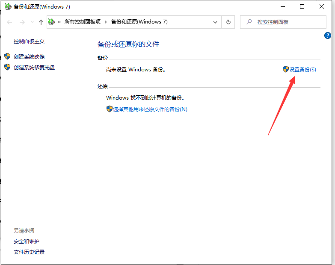The height and width of the screenshot is (265, 335).
Task: Click the Backup and Restore title bar icon
Action: pyautogui.click(x=7, y=7)
